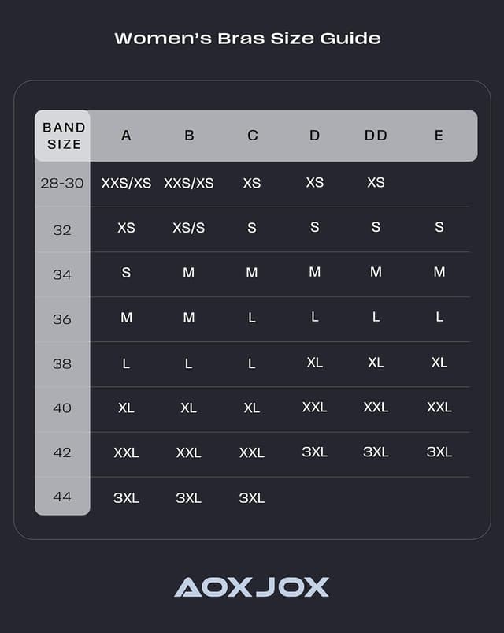Select band size 44 row label
Image resolution: width=504 pixels, height=633 pixels.
point(62,497)
